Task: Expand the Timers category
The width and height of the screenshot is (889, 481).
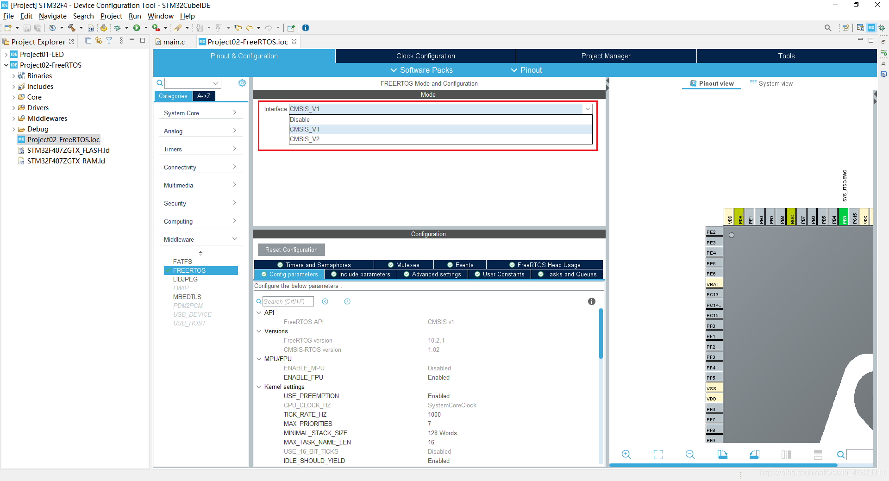Action: (x=200, y=149)
